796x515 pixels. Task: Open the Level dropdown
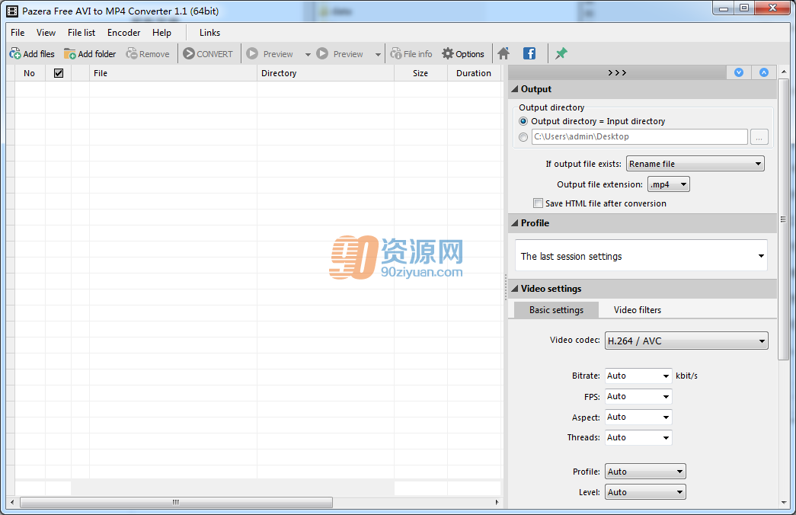(x=645, y=492)
